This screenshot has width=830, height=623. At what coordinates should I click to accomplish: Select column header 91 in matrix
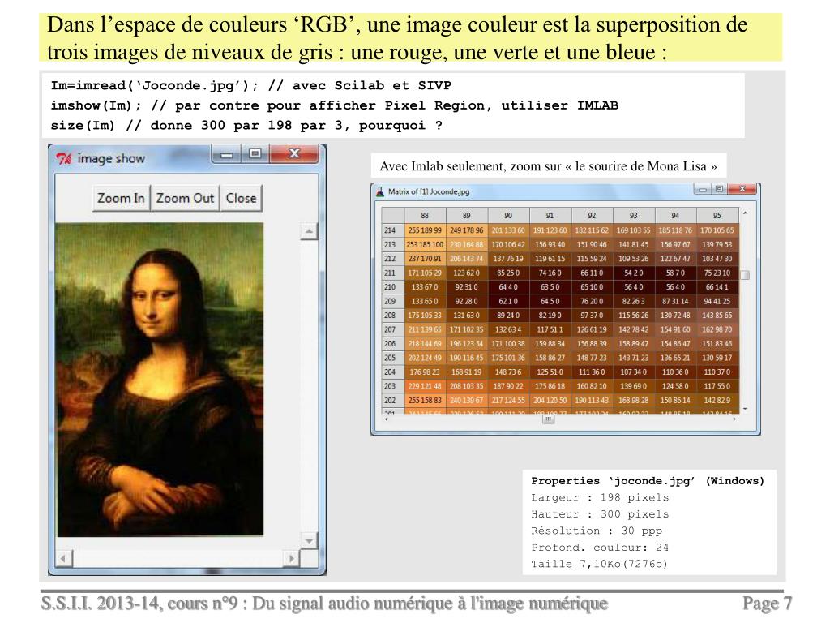550,216
